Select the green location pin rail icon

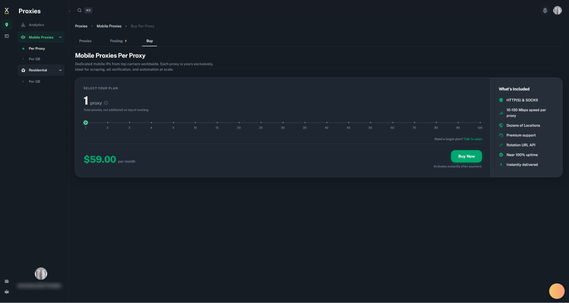(7, 24)
